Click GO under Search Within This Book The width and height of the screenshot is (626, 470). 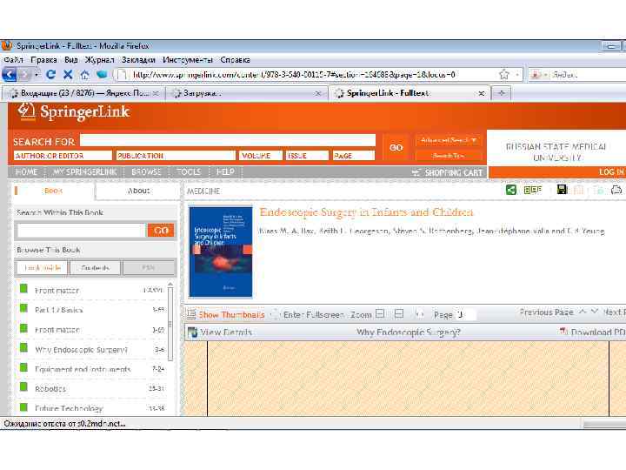pyautogui.click(x=161, y=230)
